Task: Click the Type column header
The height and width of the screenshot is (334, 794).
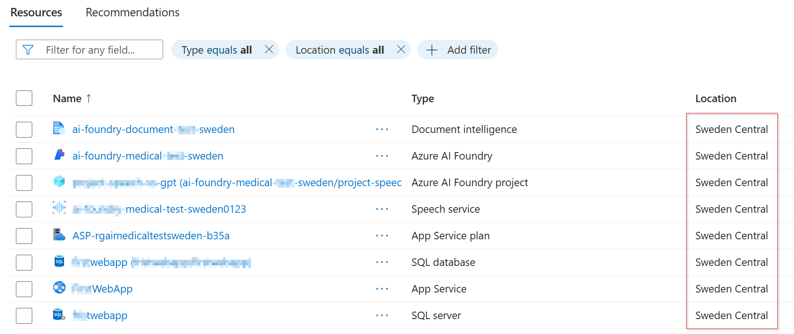Action: point(423,98)
